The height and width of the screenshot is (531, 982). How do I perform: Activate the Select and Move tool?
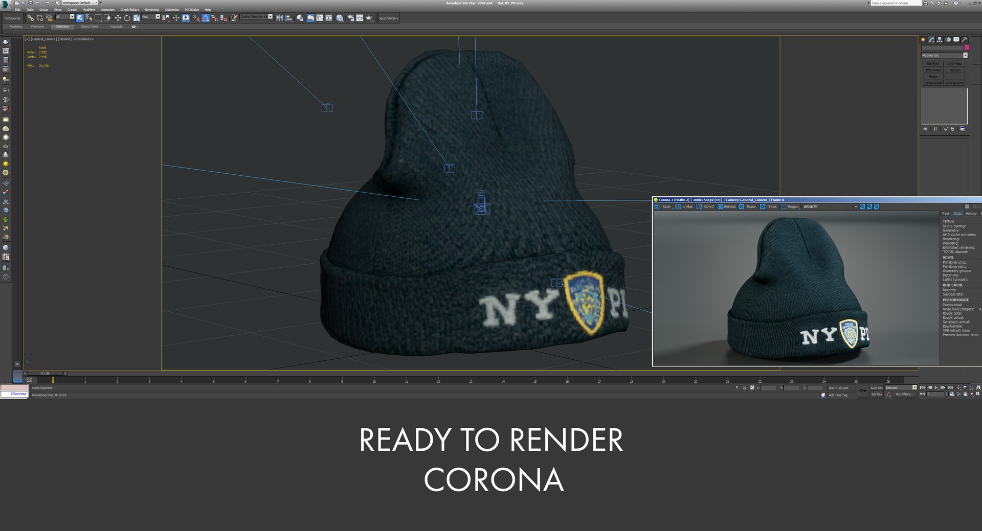point(118,18)
